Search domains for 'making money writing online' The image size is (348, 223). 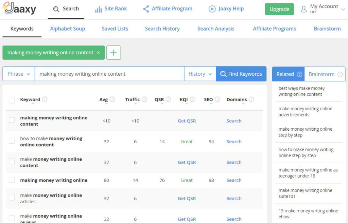(x=234, y=180)
